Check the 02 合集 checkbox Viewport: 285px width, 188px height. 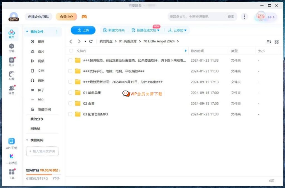pos(70,103)
